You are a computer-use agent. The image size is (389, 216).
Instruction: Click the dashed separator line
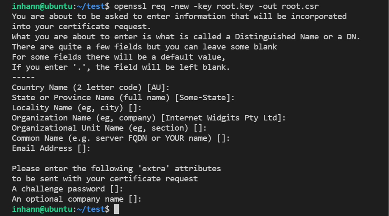[x=23, y=77]
